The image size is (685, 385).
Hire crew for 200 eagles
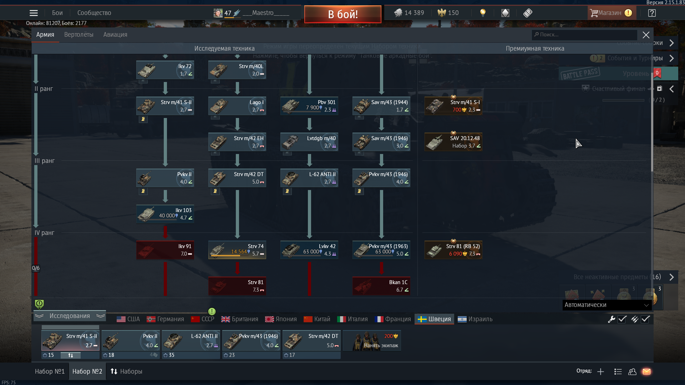pos(372,341)
